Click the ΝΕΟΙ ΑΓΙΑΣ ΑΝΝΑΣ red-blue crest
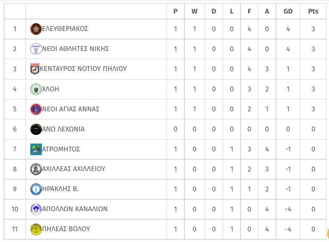329x242 pixels. [36, 109]
